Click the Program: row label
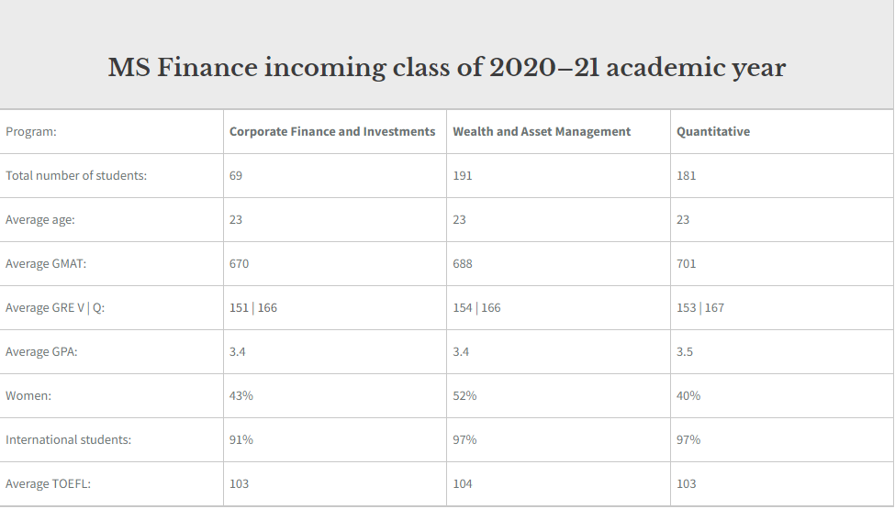The image size is (895, 509). tap(31, 132)
